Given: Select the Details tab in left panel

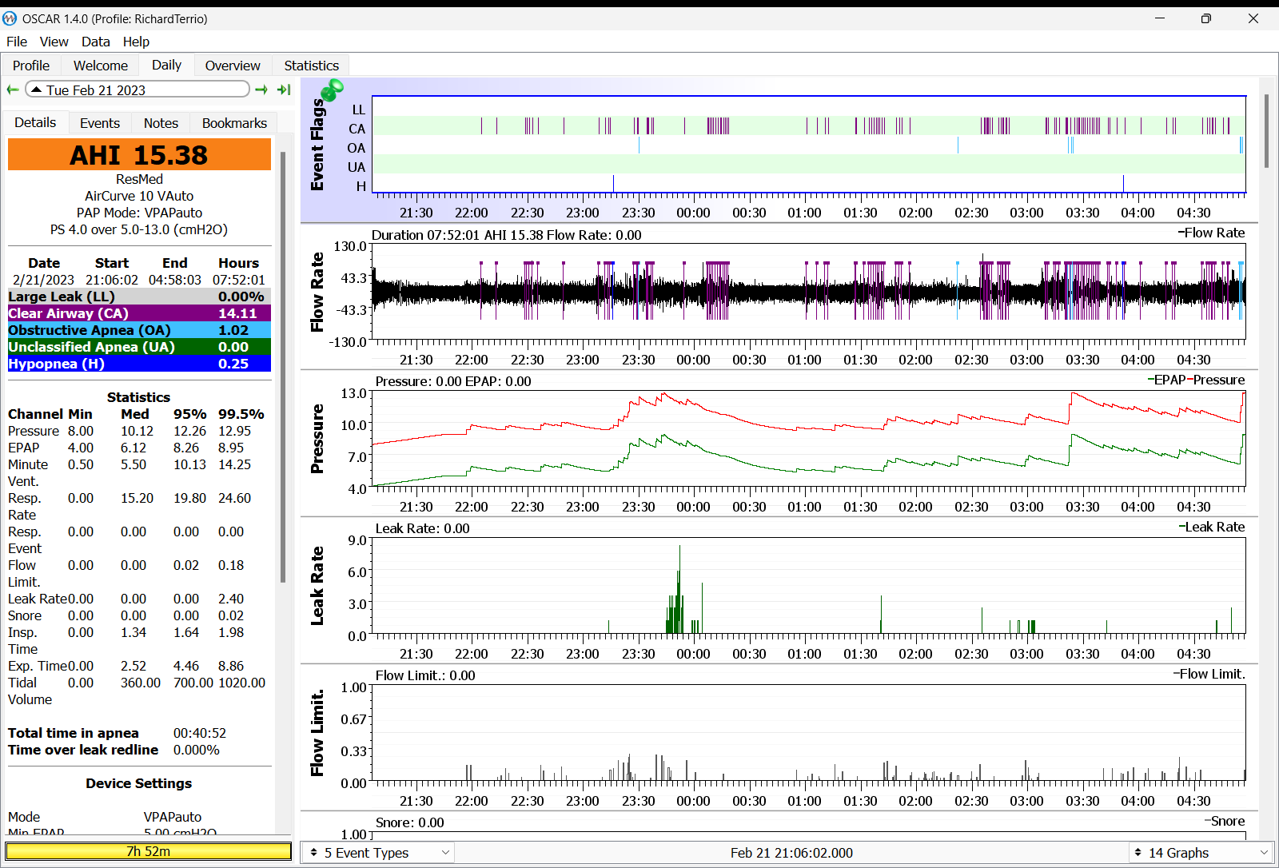Looking at the screenshot, I should (x=35, y=122).
